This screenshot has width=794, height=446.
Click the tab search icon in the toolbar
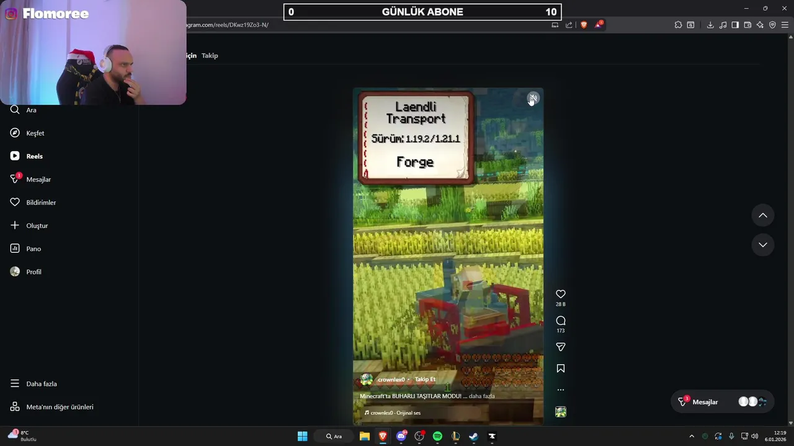coord(690,25)
